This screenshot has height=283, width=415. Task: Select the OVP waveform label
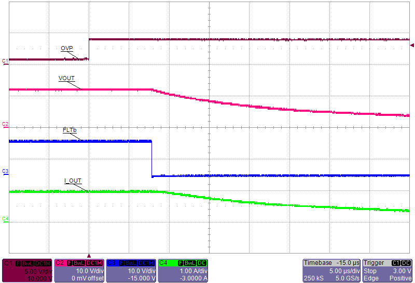[x=66, y=48]
